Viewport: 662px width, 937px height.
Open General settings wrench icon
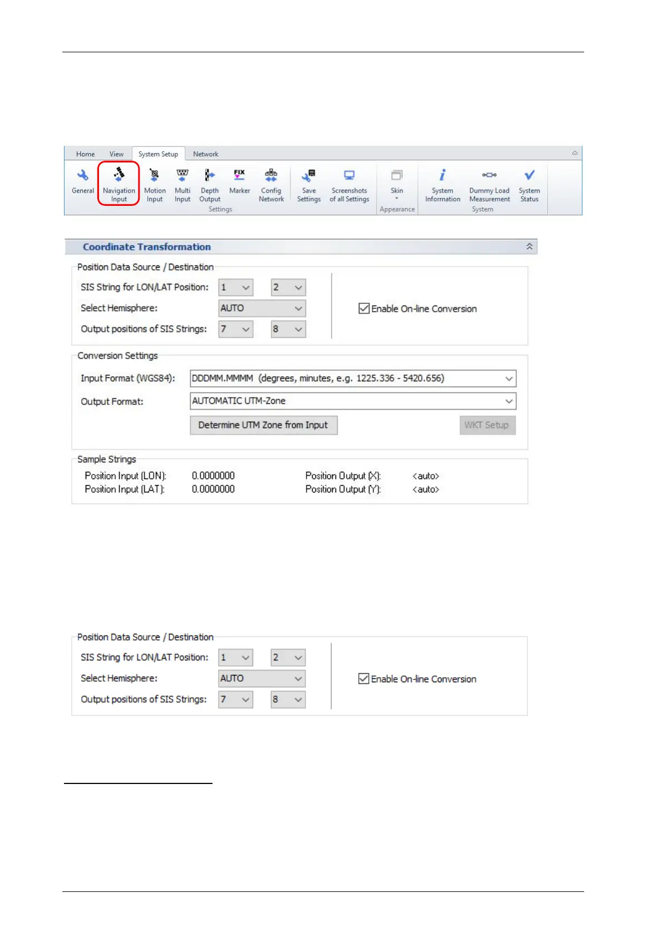82,181
